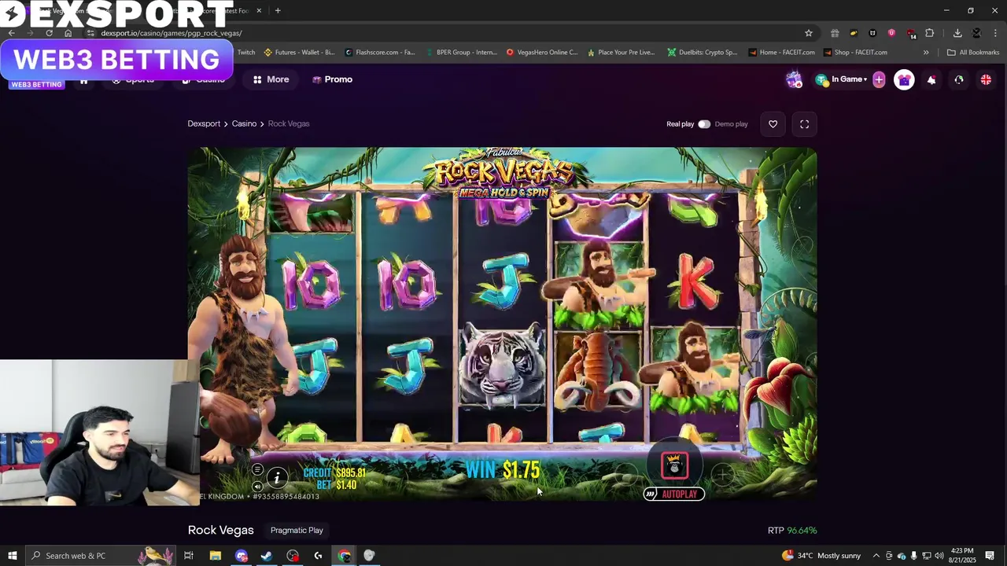Click the address bar URL
Viewport: 1007px width, 566px height.
pyautogui.click(x=171, y=33)
